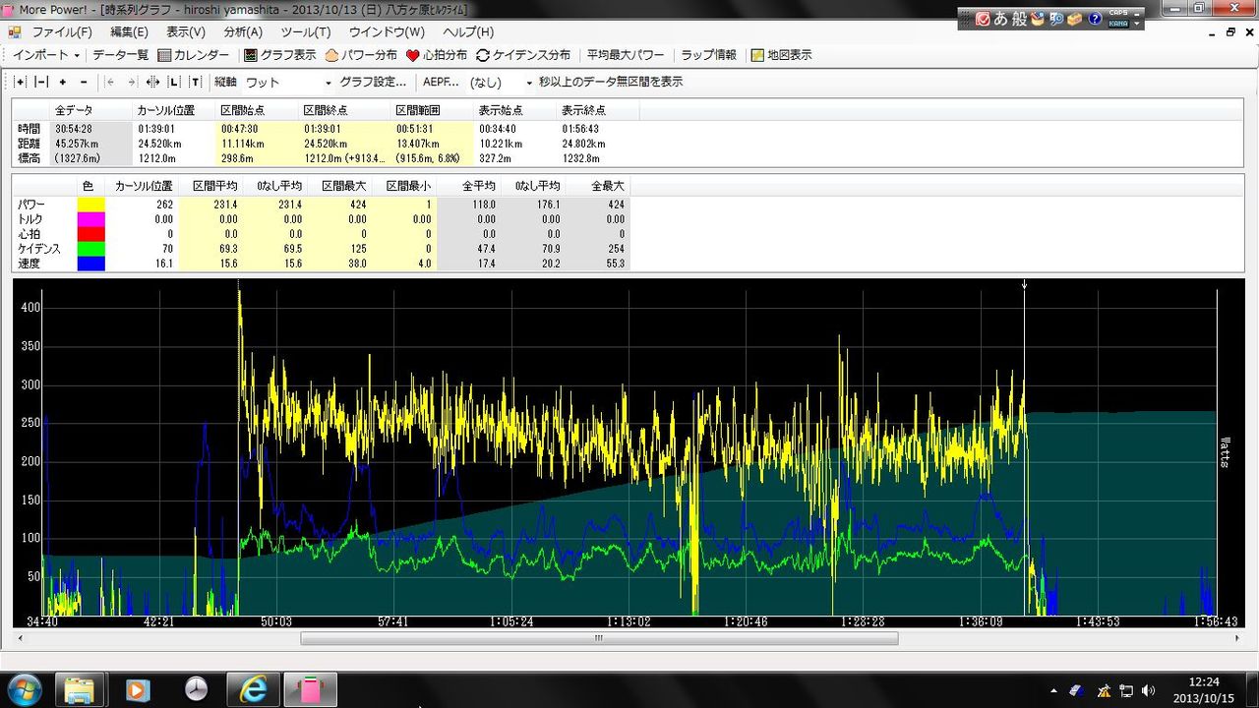Show hidden tray icons arrow
1259x708 pixels.
point(1054,690)
